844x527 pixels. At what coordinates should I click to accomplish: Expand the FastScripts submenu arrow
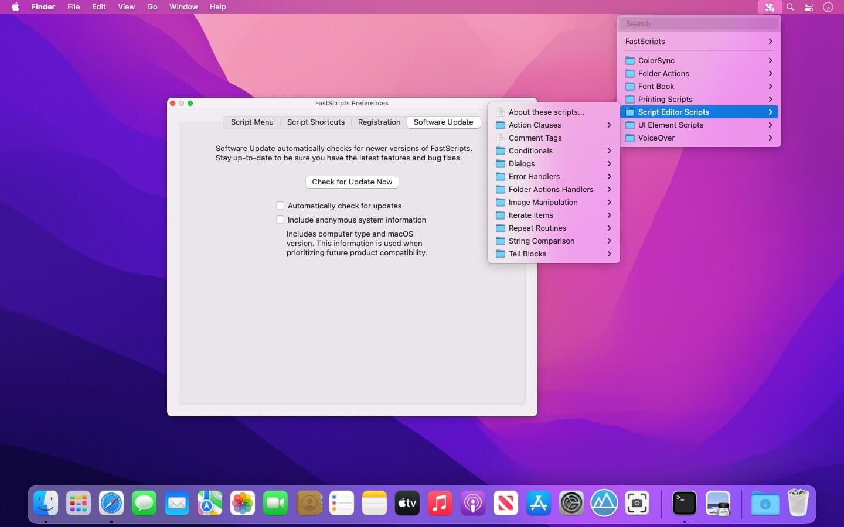click(770, 42)
